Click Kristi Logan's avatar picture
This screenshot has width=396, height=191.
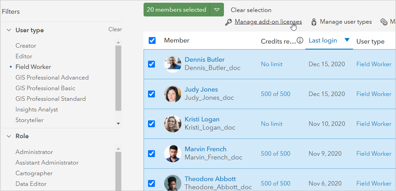click(173, 124)
